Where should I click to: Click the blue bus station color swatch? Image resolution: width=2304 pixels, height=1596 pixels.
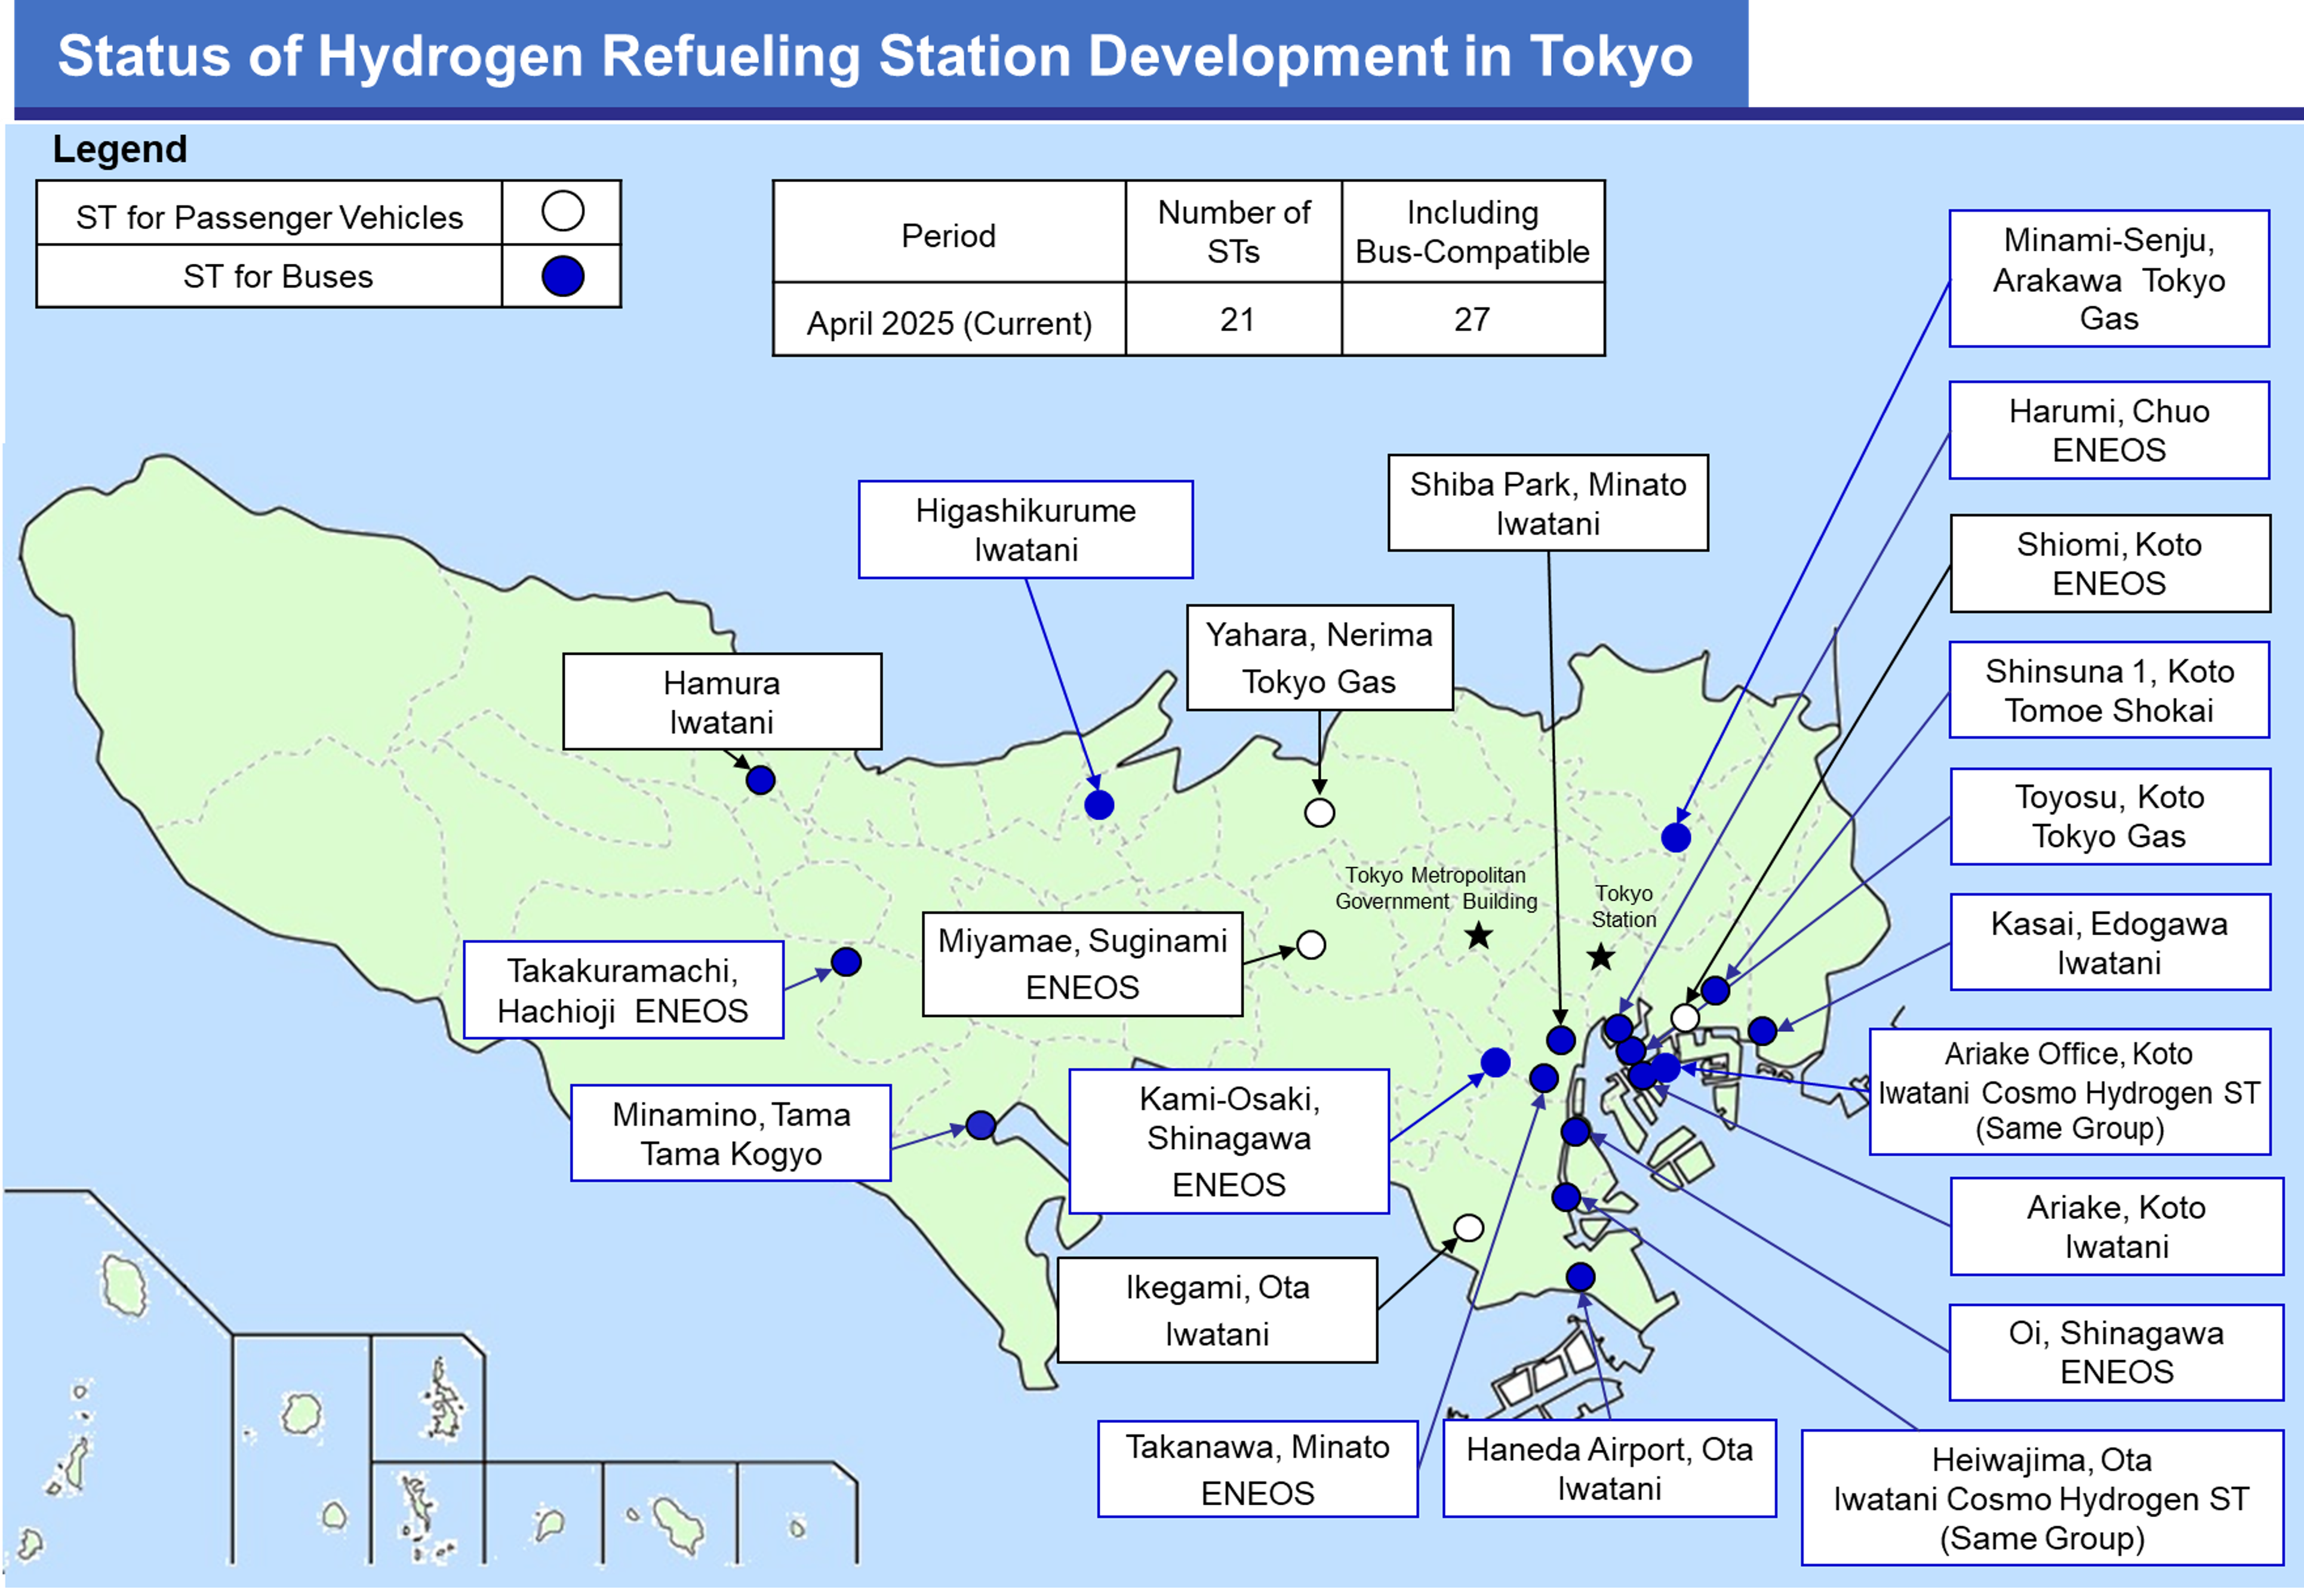tap(563, 277)
